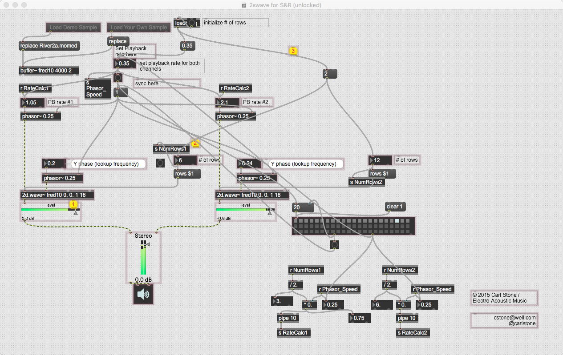Toggle the top-left cell of the matrix grid

coord(296,221)
